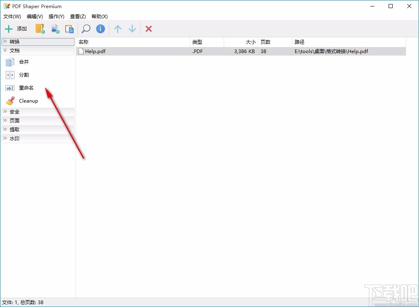Viewport: 419px width, 307px height.
Task: Click the blue info icon
Action: pos(100,29)
